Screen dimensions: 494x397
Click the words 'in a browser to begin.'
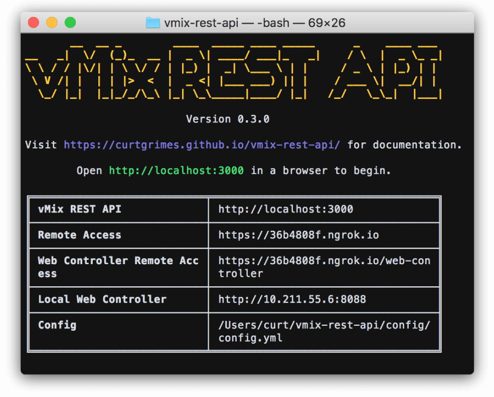[320, 170]
